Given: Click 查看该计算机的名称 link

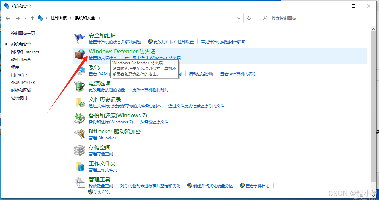Looking at the screenshot, I should tap(238, 74).
